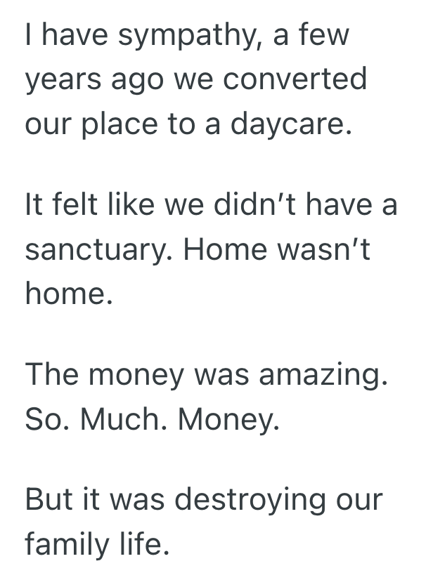Image resolution: width=426 pixels, height=587 pixels.
Task: Click the word "But" in last paragraph
Action: (x=49, y=501)
